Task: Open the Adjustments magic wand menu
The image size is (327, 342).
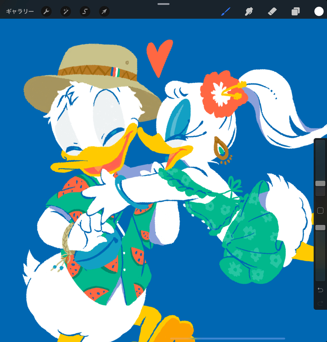Action: 65,11
